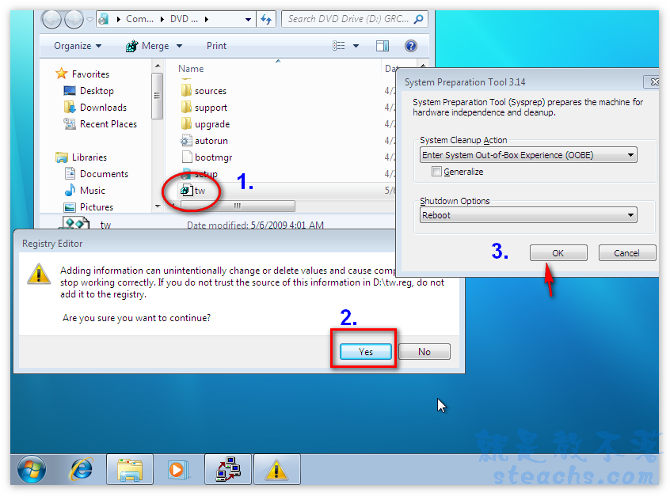Open address bar history dropdown
The width and height of the screenshot is (670, 496).
(248, 19)
